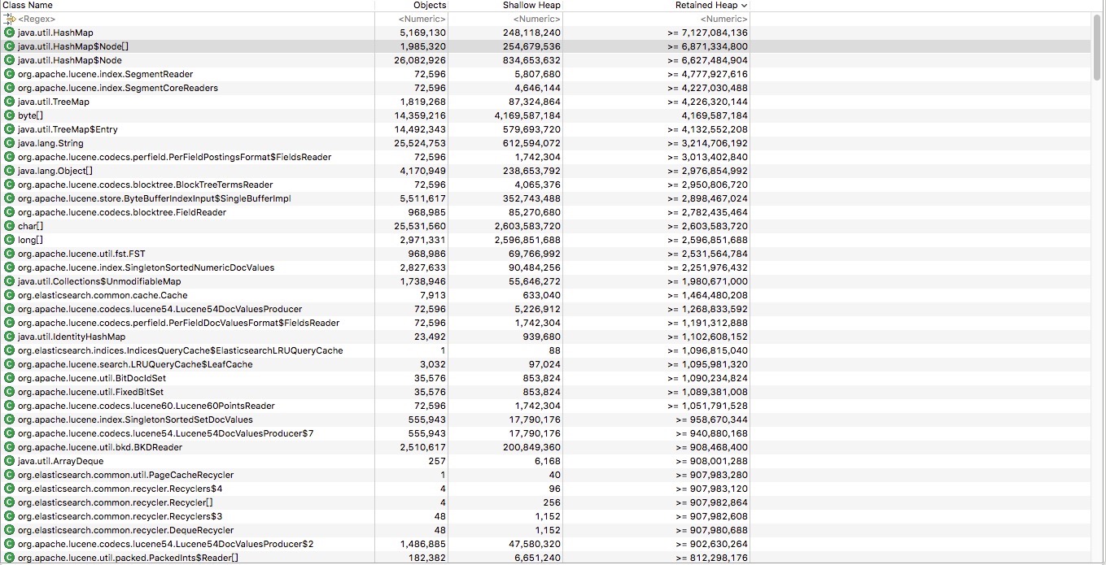
Task: Click the class icon beside java.util.HashMap
Action: (x=10, y=33)
